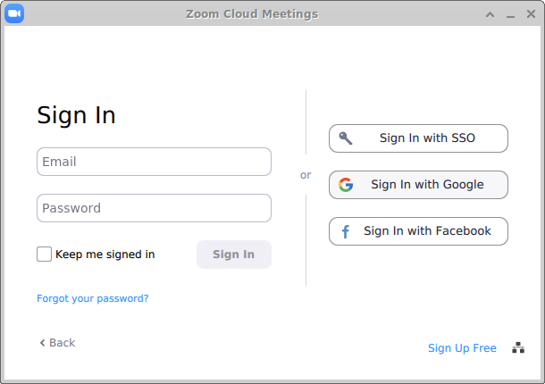Click the Back chevron arrow

click(x=42, y=343)
